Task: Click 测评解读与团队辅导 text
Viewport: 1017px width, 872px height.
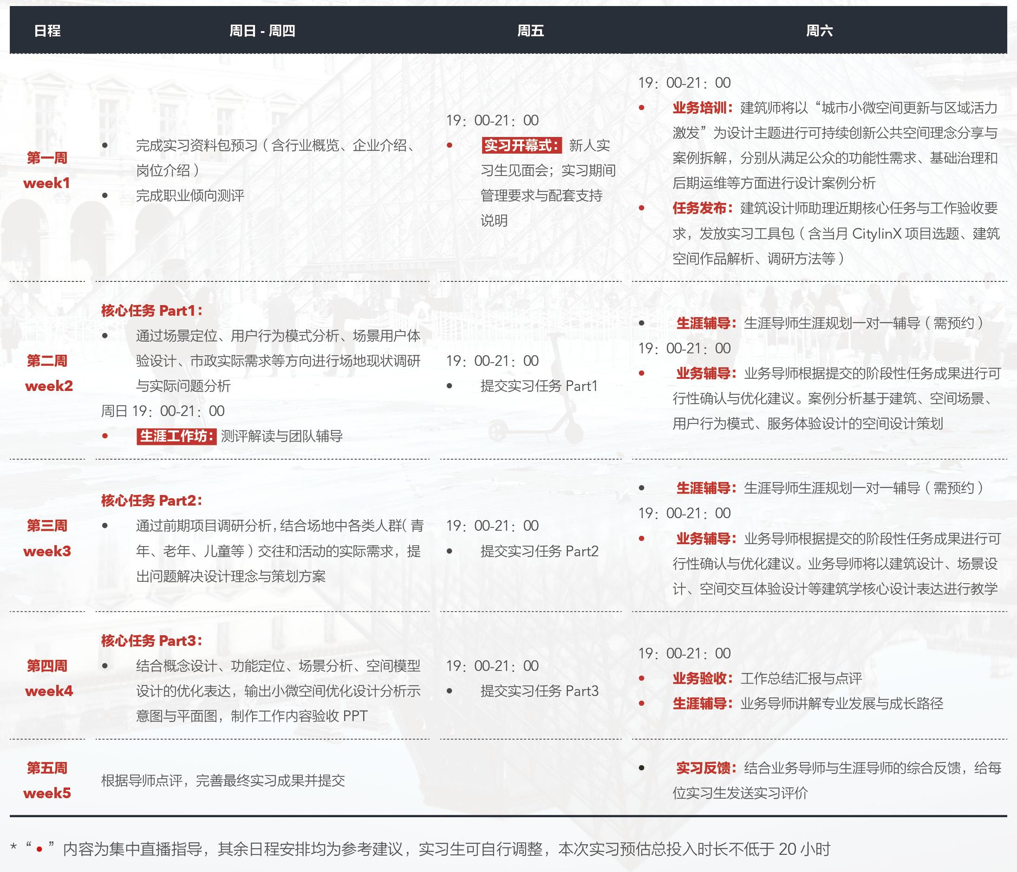Action: (282, 436)
